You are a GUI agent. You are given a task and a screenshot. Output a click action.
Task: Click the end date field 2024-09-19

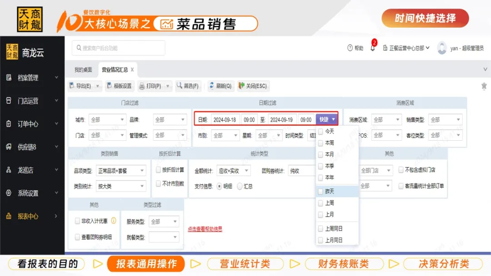point(281,120)
